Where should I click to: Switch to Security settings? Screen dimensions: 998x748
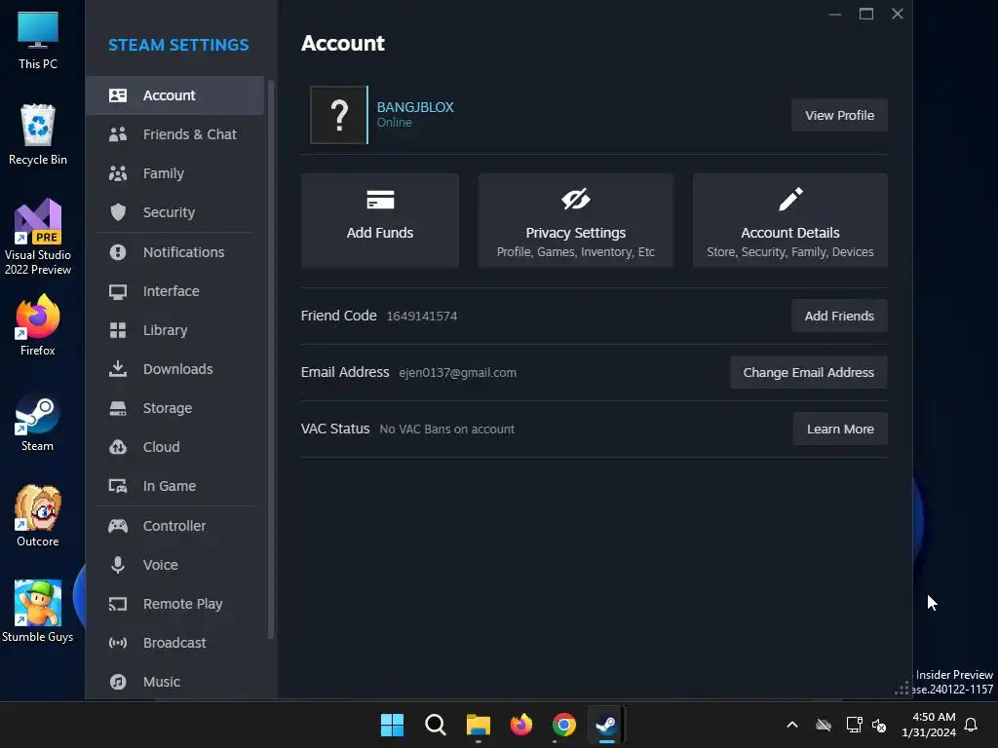175,211
